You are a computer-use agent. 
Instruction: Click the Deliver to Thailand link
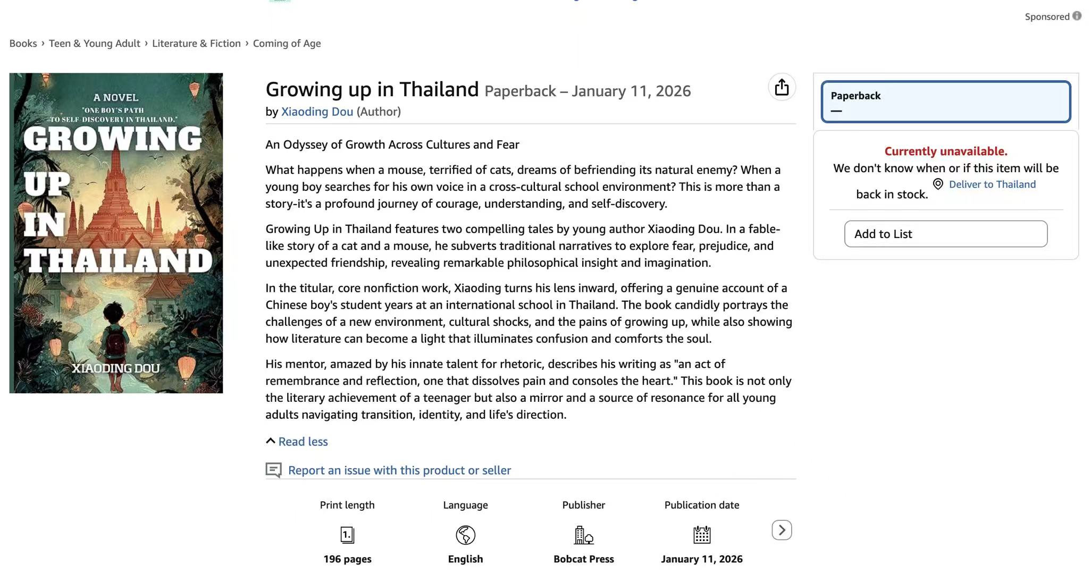tap(992, 184)
